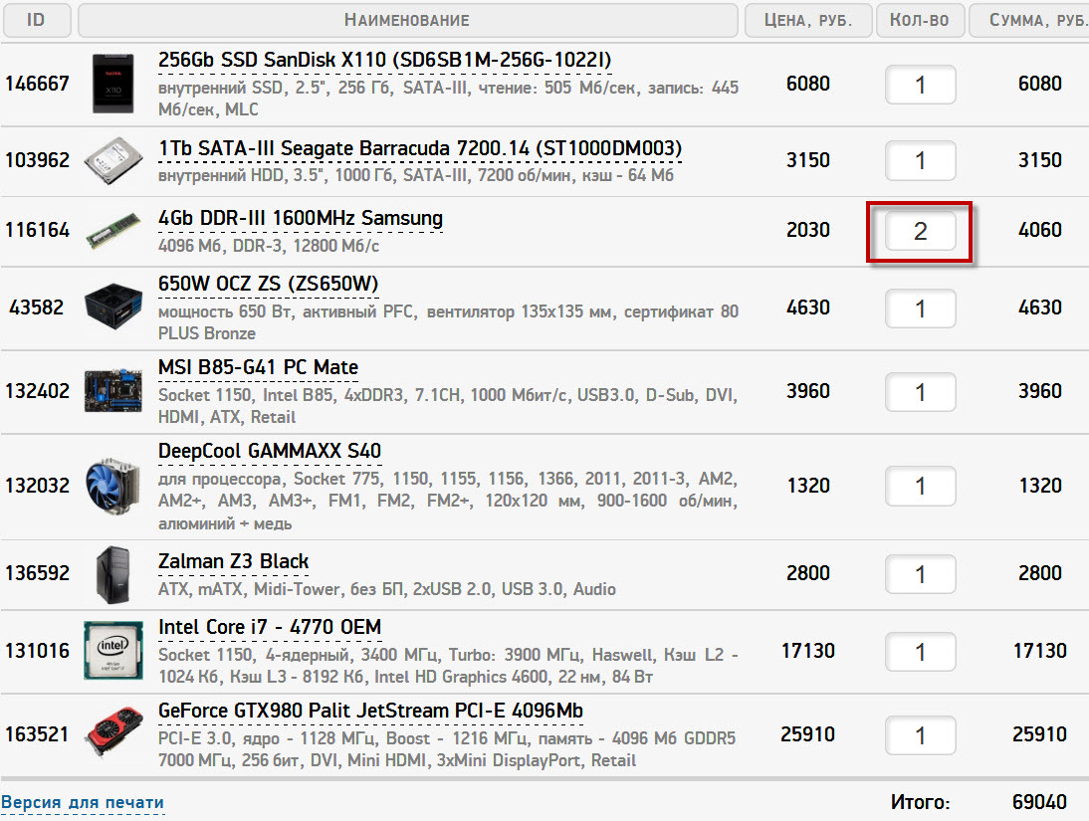Click the description starting 'ATX, mATX, Midi-Tower'

pyautogui.click(x=387, y=590)
